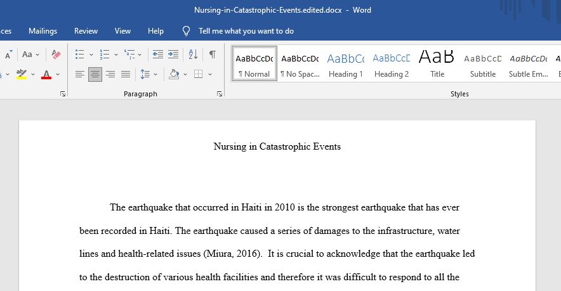Switch to the View tab
This screenshot has height=291, width=561.
point(122,31)
